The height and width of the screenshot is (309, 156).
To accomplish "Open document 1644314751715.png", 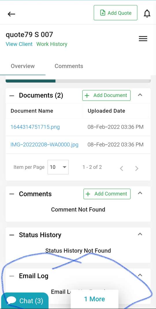I will point(35,127).
